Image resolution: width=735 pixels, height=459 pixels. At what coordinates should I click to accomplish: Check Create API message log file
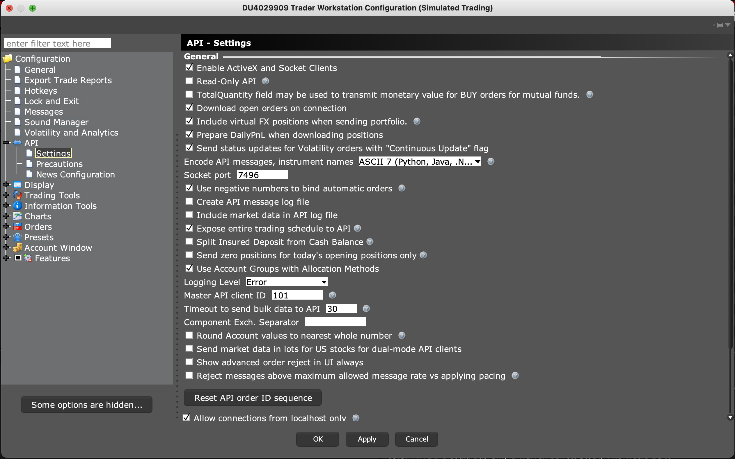tap(189, 202)
